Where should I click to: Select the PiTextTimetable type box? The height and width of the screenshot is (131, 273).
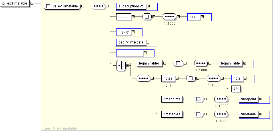[x=62, y=6]
